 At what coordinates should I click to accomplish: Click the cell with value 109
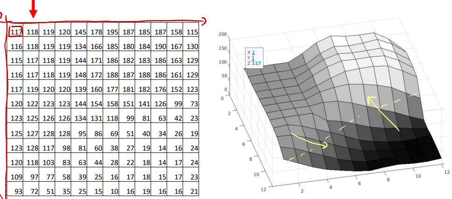15,174
